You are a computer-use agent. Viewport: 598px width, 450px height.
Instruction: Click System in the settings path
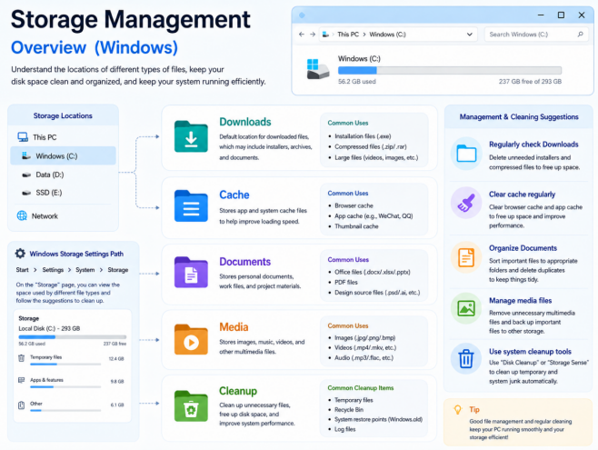[85, 270]
